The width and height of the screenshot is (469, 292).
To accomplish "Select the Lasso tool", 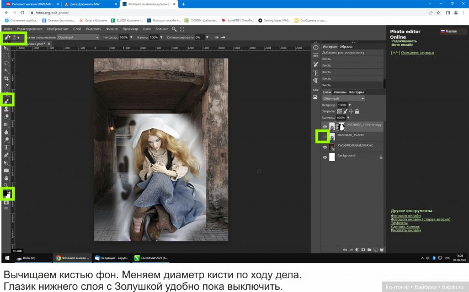I will (x=6, y=63).
